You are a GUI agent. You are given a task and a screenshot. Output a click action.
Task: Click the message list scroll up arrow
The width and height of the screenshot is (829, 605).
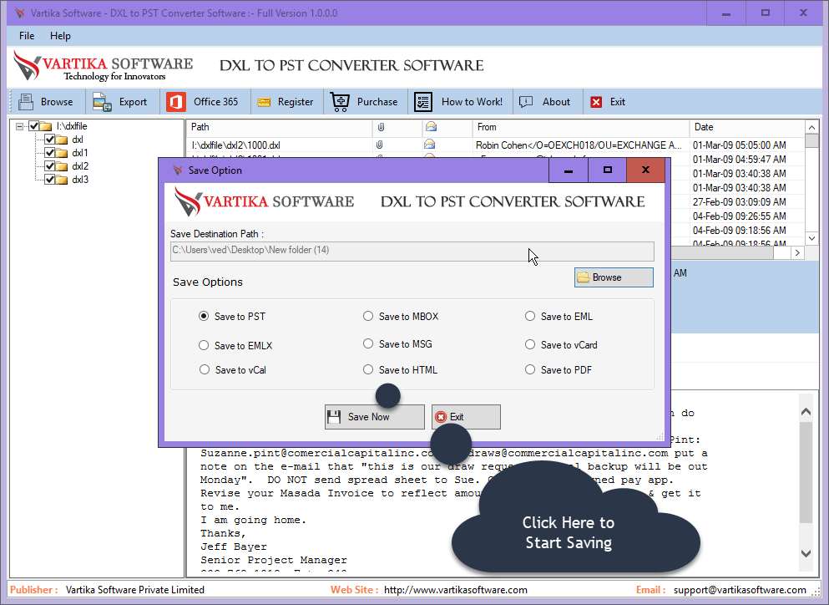(x=811, y=127)
